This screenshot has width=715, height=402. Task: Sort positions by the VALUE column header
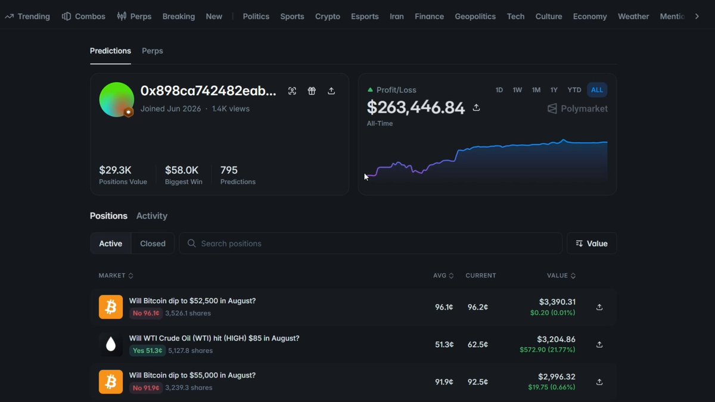pyautogui.click(x=561, y=276)
